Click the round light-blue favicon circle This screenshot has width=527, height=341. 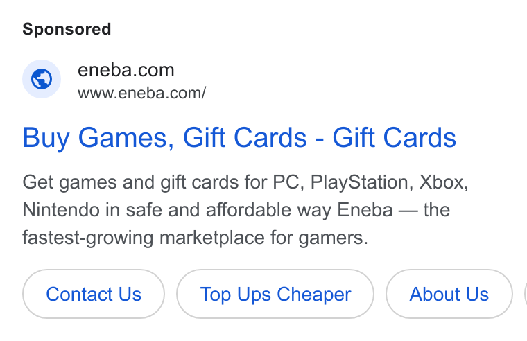pos(42,79)
